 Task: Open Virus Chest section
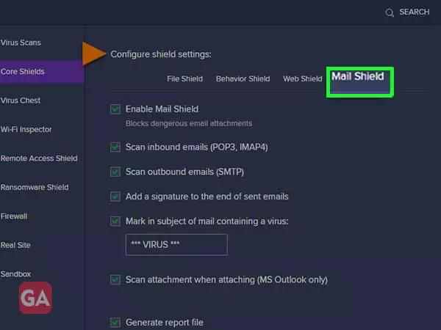pyautogui.click(x=21, y=100)
